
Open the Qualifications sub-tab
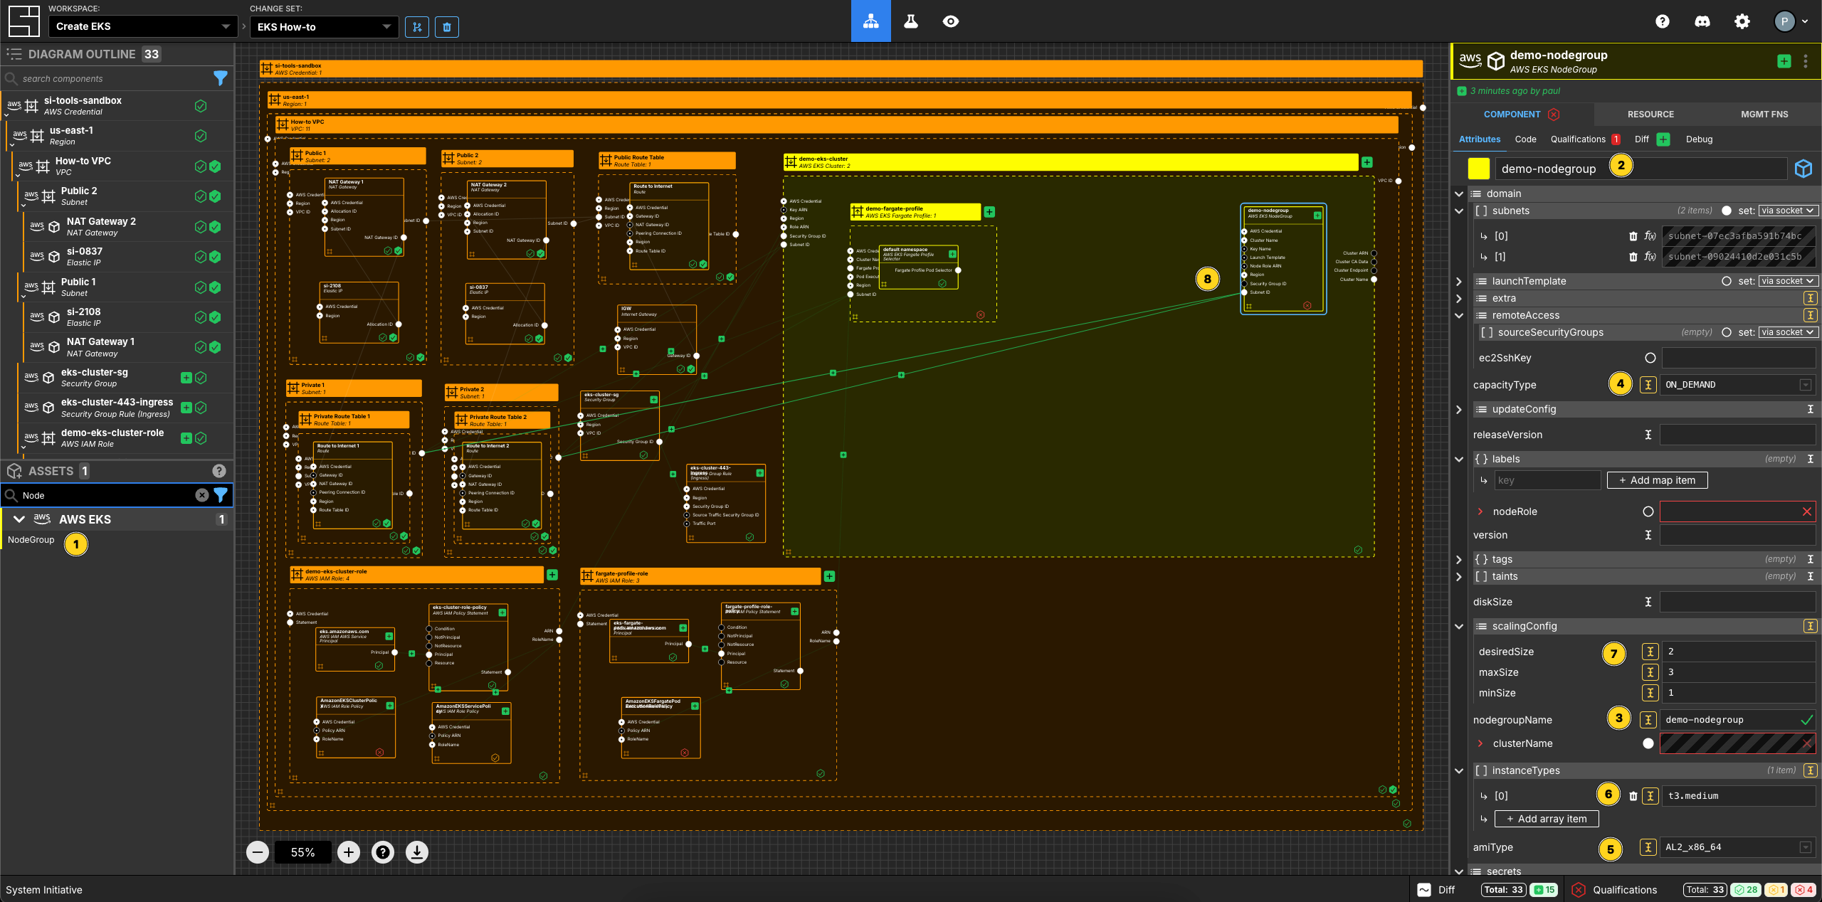click(1578, 139)
